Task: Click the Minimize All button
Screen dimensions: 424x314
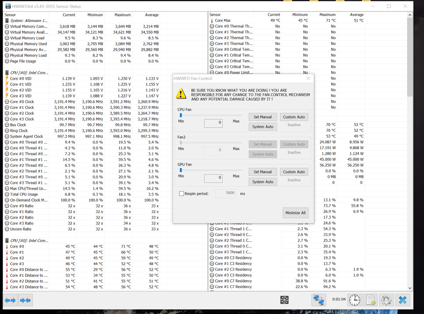Action: (295, 213)
